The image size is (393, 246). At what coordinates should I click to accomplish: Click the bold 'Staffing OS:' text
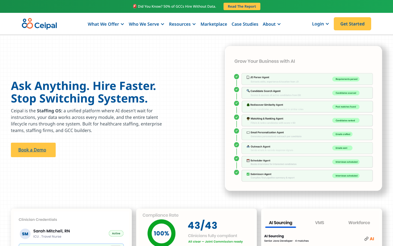[x=50, y=111]
